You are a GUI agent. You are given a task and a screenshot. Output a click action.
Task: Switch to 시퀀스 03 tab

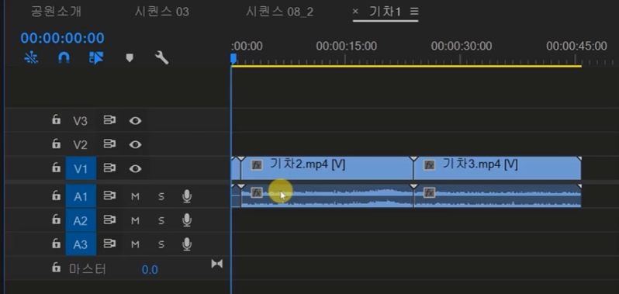coord(162,12)
